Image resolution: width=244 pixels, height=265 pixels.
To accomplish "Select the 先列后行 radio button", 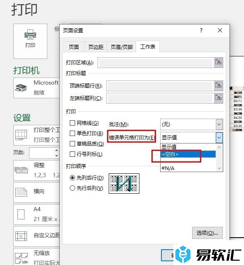I will (72, 178).
